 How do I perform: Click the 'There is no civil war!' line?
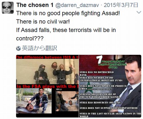pyautogui.click(x=43, y=22)
